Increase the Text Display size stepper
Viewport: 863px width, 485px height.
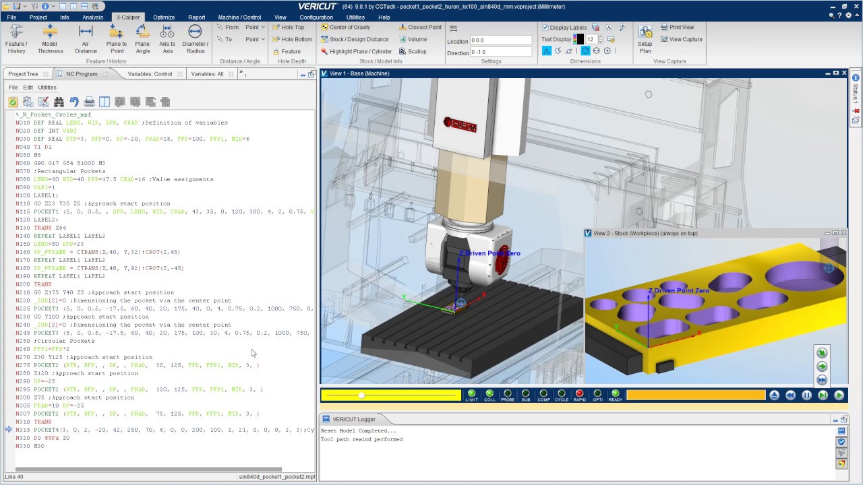[600, 38]
